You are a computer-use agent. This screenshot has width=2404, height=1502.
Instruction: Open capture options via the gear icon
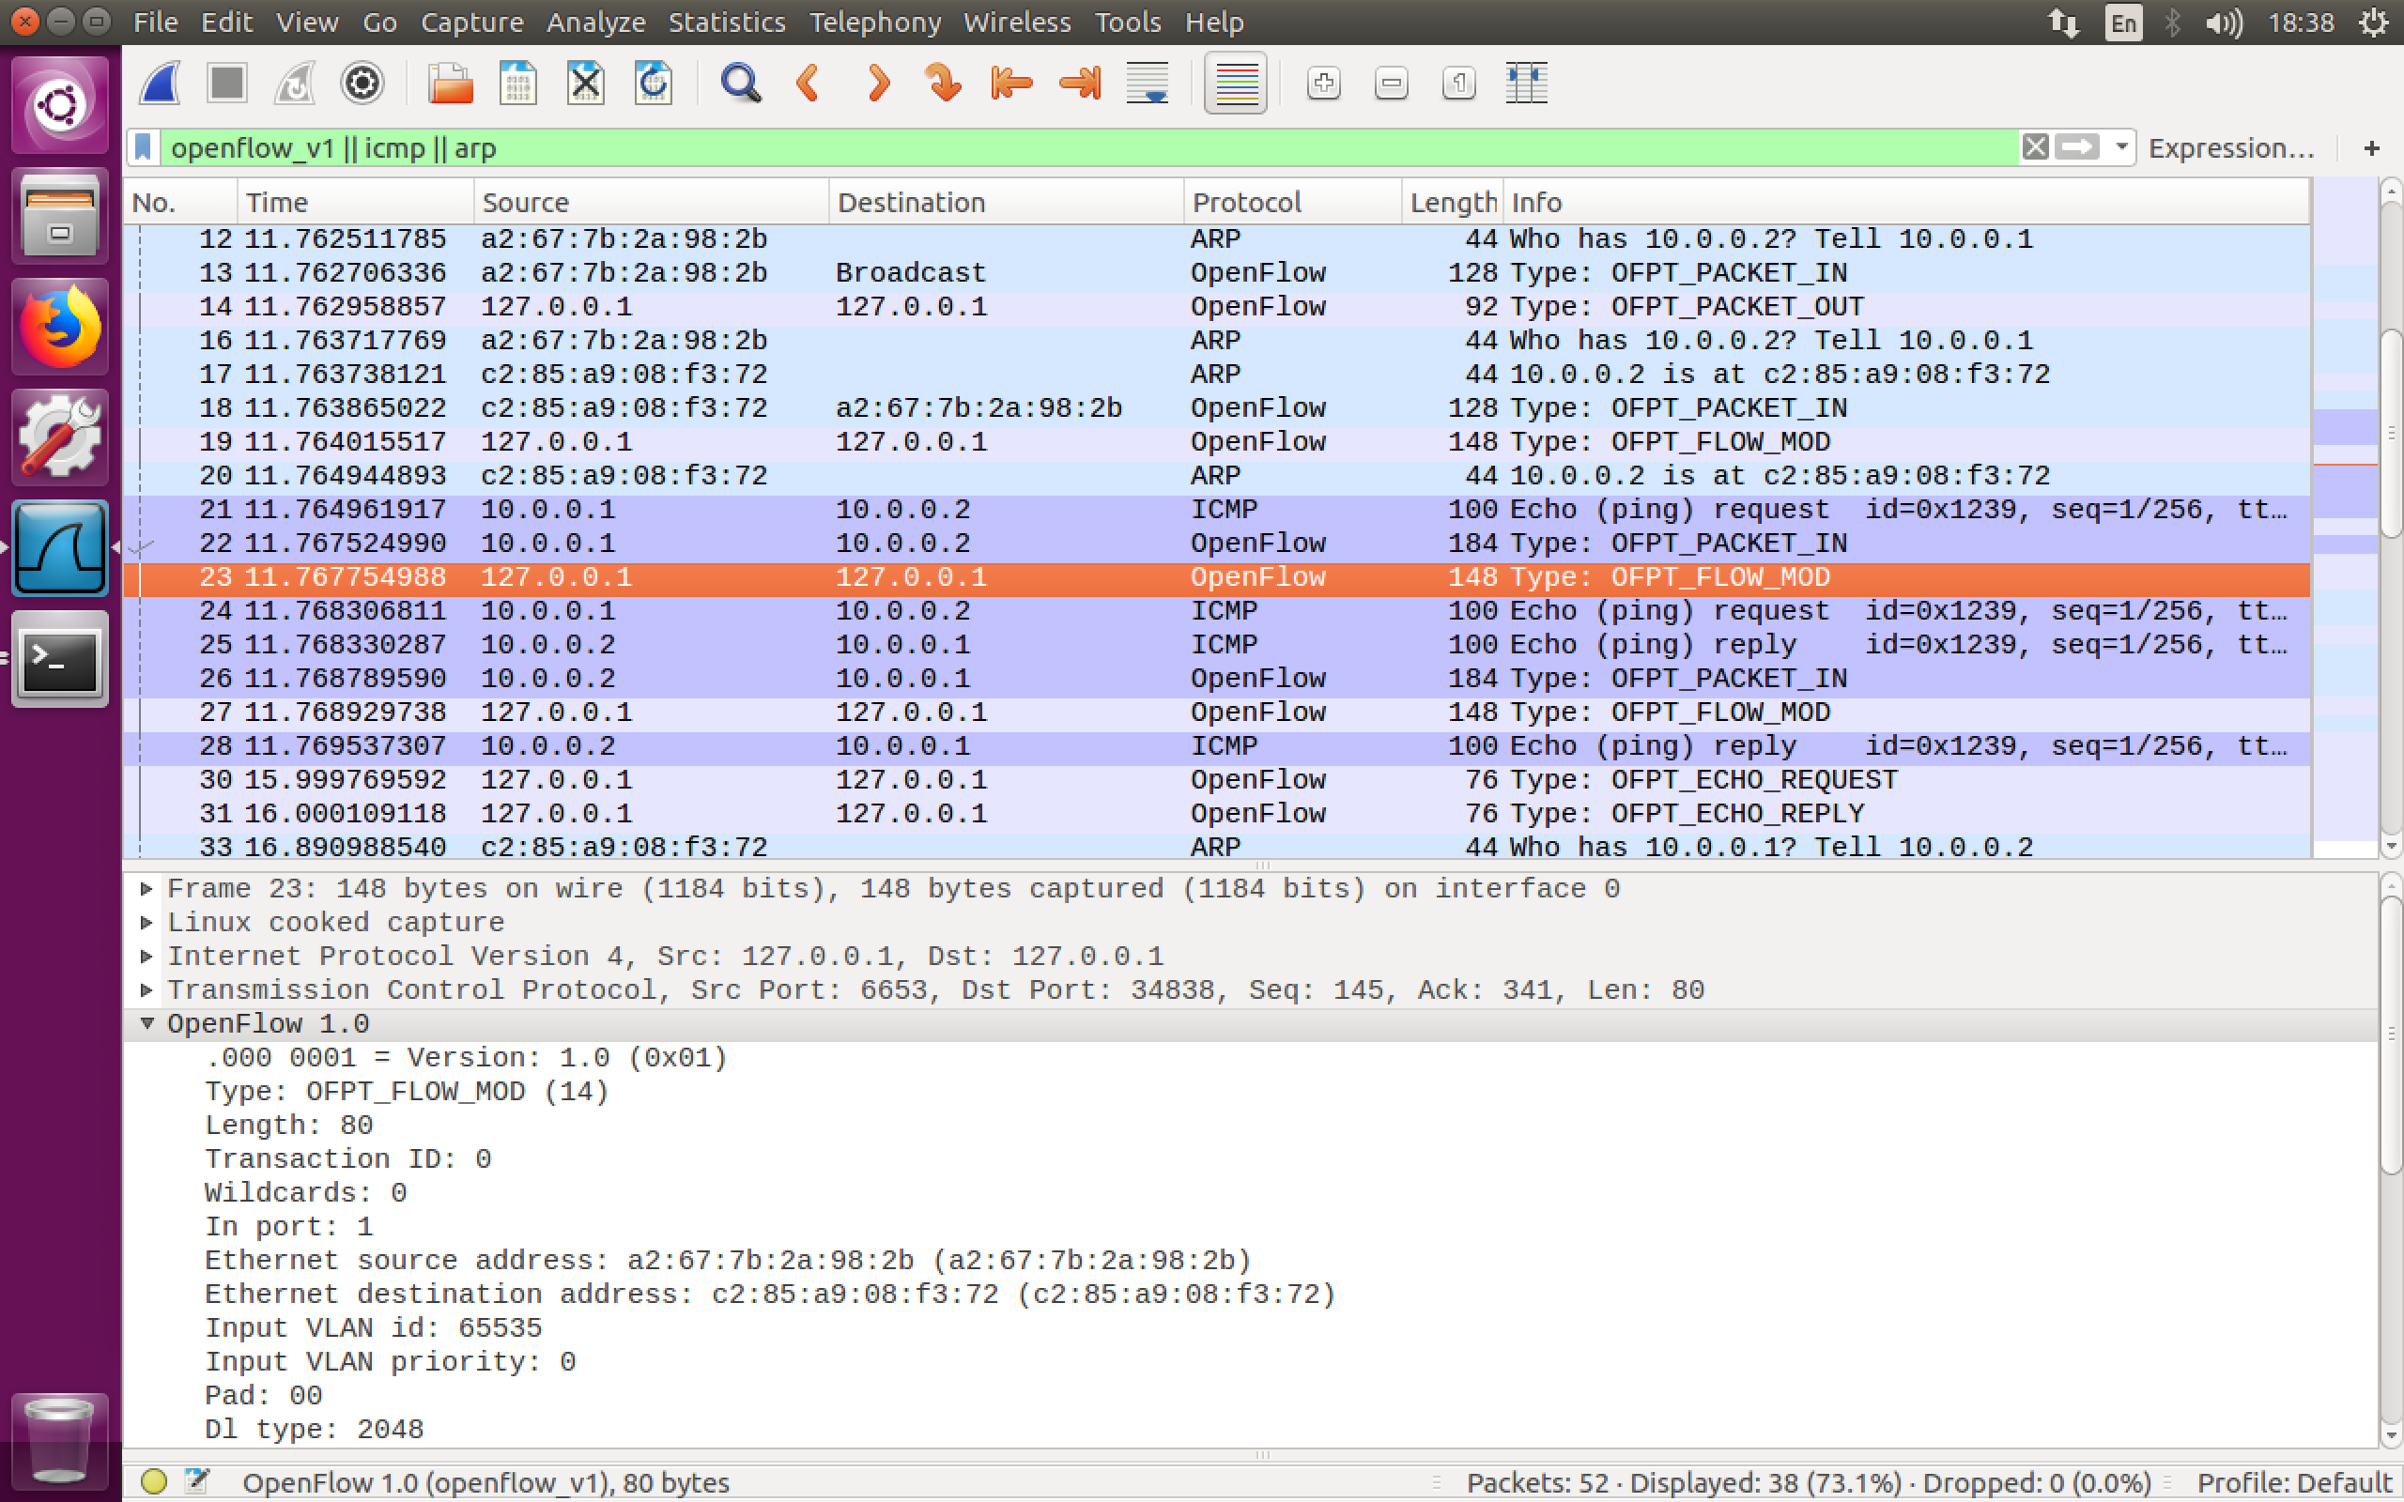pos(362,84)
